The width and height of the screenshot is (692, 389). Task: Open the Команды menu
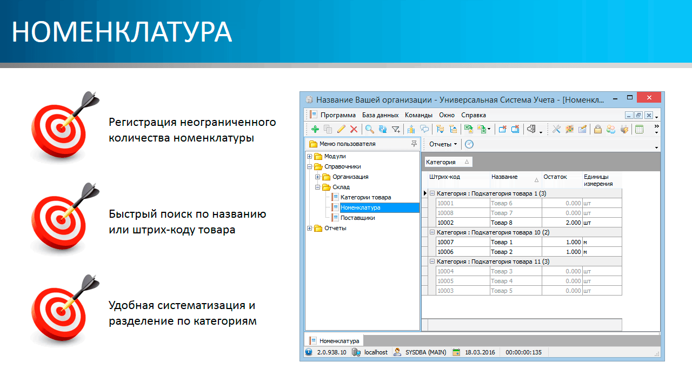[419, 115]
